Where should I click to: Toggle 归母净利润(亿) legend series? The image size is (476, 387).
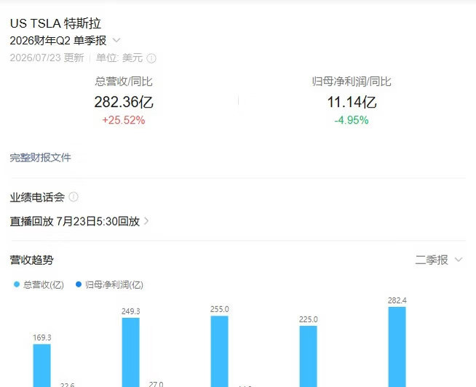point(109,284)
